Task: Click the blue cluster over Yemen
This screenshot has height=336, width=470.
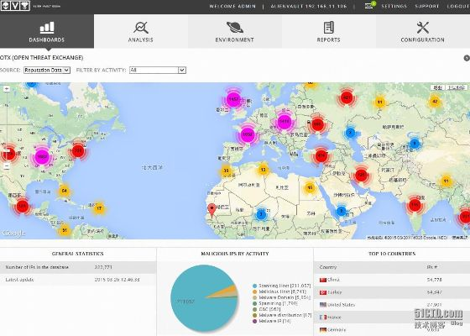Action: pyautogui.click(x=341, y=211)
